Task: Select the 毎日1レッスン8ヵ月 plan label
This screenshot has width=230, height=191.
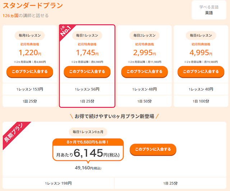Action: (x=88, y=132)
